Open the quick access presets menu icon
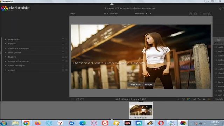The image size is (224, 126). [x=72, y=99]
